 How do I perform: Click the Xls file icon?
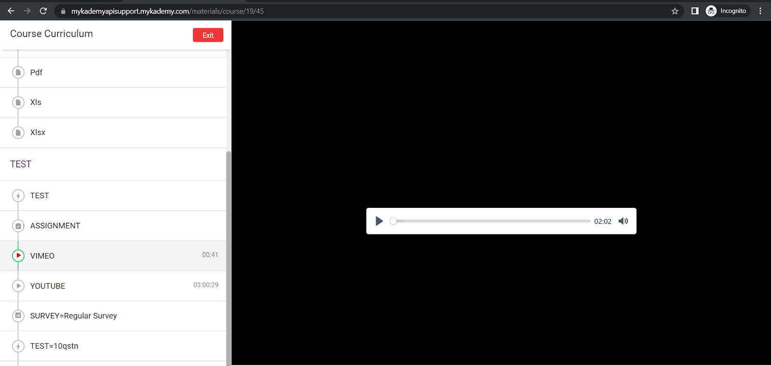coord(18,102)
